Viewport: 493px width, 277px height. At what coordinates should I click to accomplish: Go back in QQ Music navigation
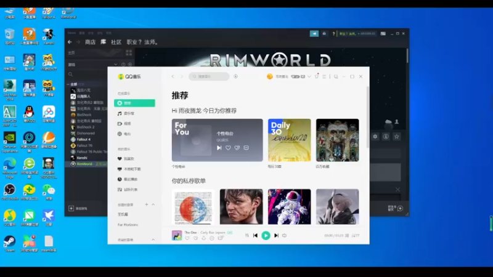click(173, 76)
